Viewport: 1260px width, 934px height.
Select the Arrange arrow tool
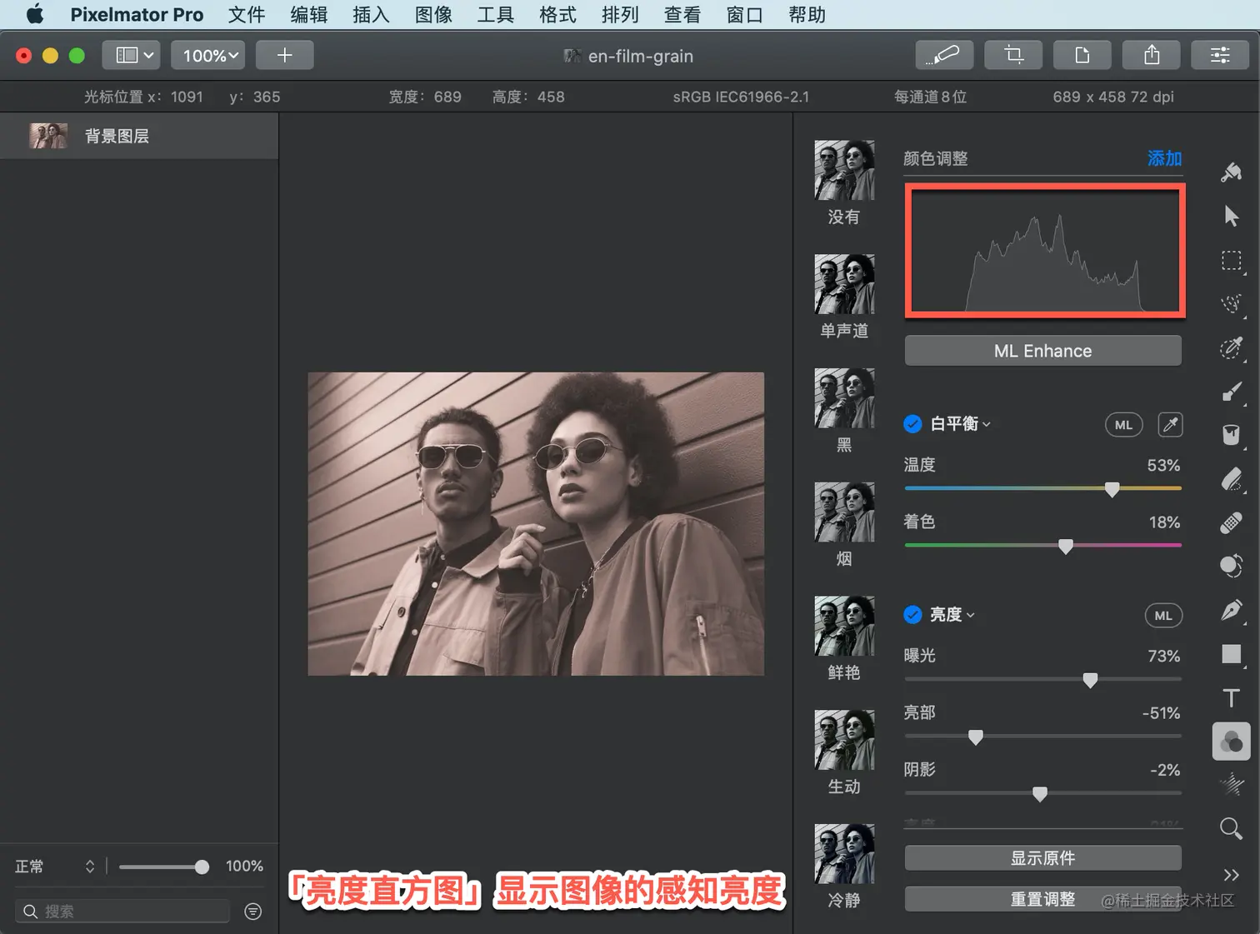click(1231, 216)
